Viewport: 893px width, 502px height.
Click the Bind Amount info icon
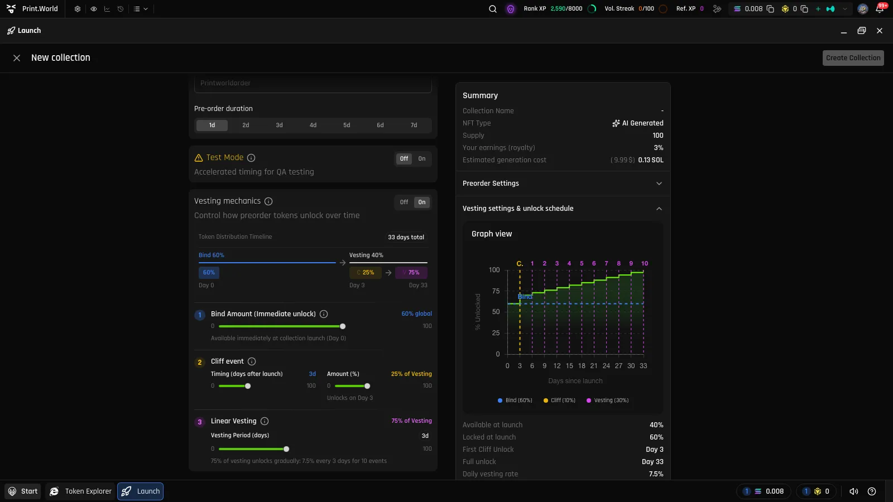click(324, 314)
